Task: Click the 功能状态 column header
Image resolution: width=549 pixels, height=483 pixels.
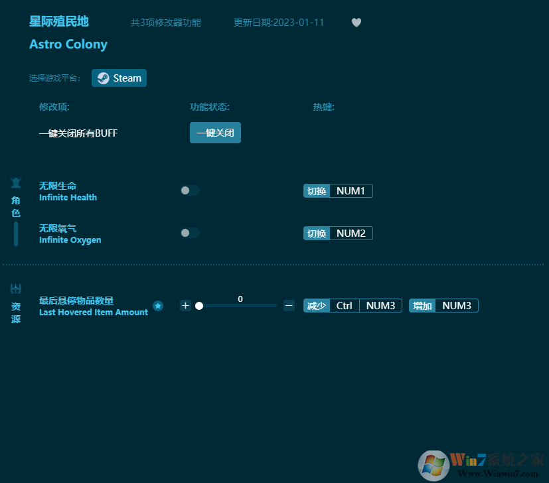Action: click(210, 107)
